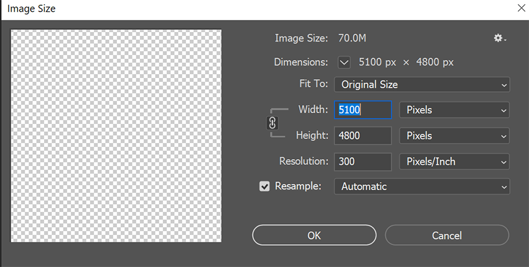Screen dimensions: 529x267
Task: Click the Resolution label
Action: click(x=304, y=161)
